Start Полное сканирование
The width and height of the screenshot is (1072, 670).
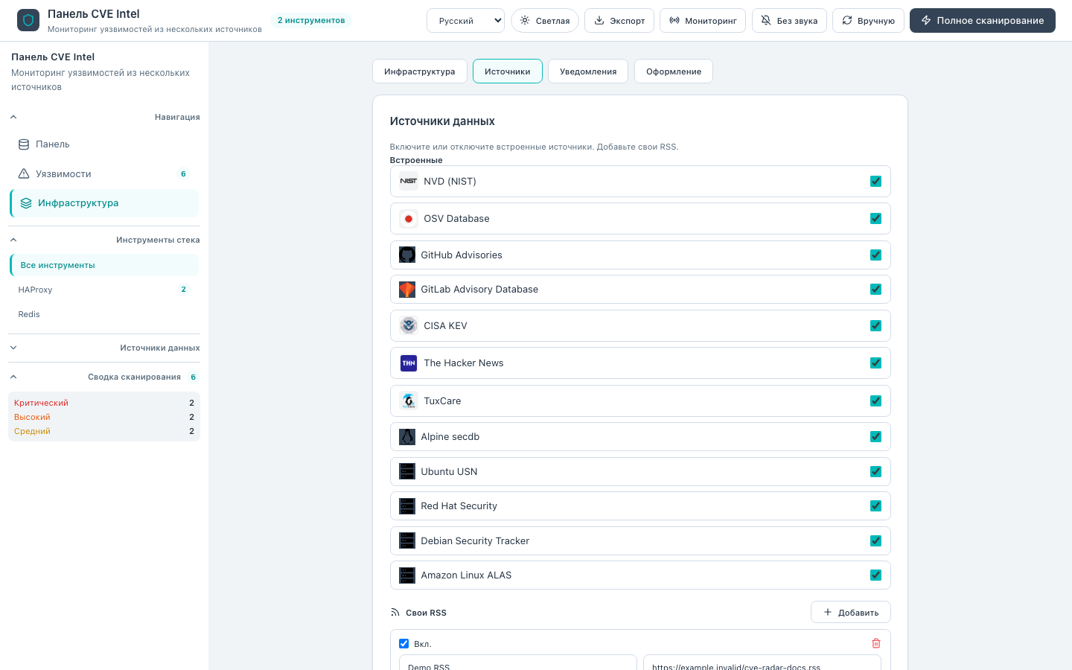[983, 20]
